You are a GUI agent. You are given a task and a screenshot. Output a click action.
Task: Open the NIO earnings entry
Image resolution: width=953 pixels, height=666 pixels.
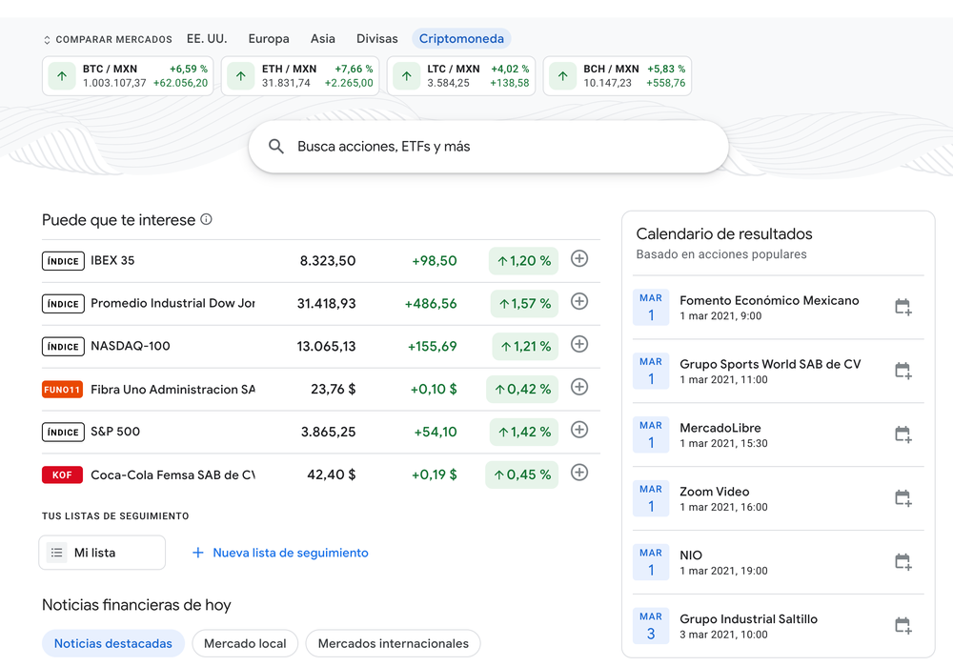(x=778, y=561)
